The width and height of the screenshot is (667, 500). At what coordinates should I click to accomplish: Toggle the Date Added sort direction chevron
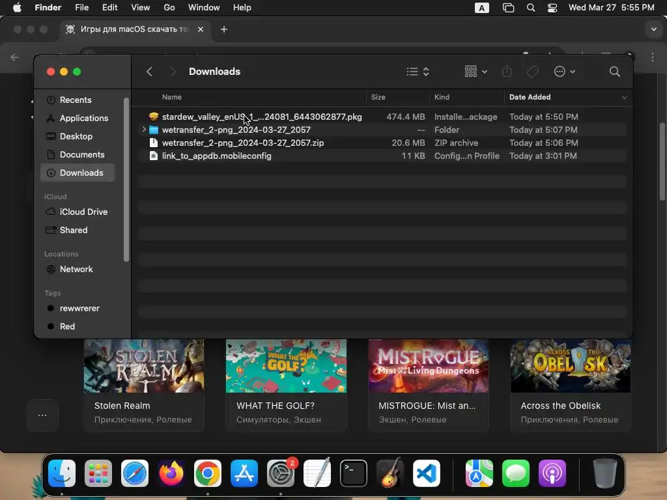(624, 98)
